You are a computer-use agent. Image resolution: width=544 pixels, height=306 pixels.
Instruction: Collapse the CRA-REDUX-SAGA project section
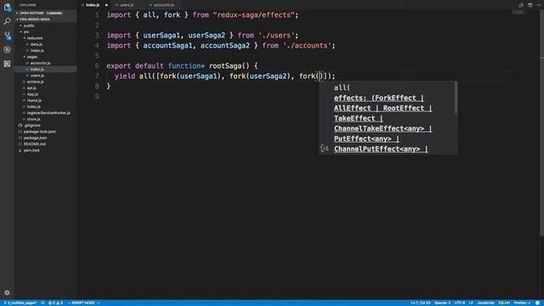45,20
